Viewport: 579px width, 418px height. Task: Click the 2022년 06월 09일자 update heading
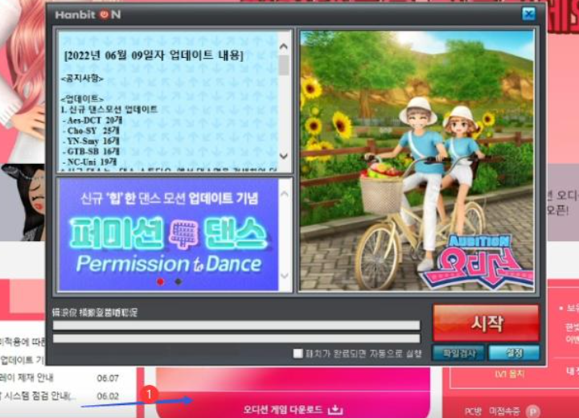point(154,55)
